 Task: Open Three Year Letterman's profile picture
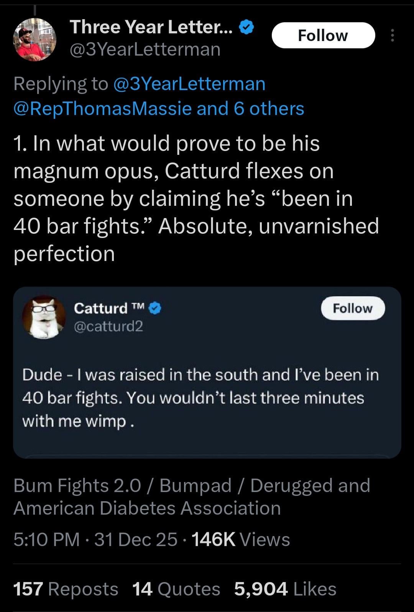34,39
